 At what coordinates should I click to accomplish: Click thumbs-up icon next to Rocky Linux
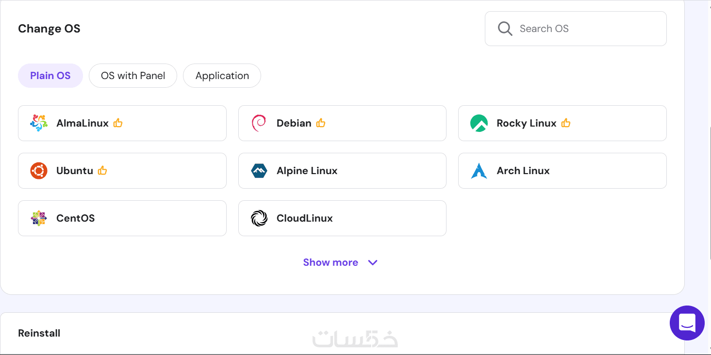click(x=566, y=123)
